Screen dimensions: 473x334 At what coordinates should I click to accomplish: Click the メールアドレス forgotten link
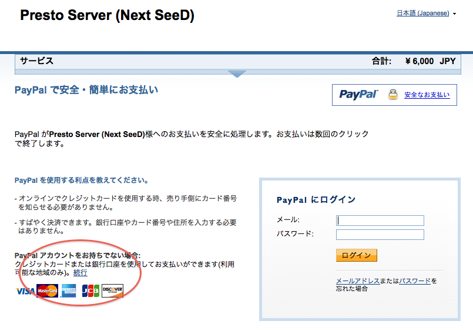click(358, 281)
